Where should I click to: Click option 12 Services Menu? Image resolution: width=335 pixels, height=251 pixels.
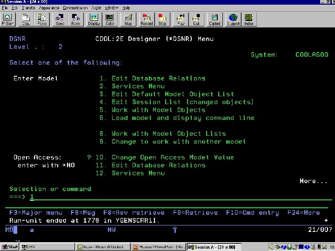pos(130,173)
